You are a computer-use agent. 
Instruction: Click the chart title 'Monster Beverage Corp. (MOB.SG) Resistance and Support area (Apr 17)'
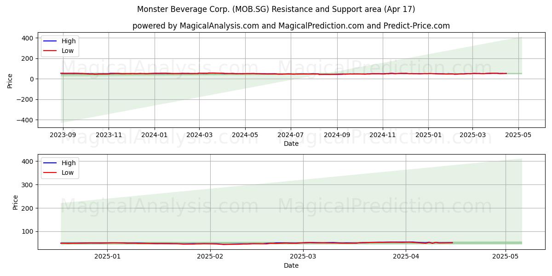click(x=276, y=9)
